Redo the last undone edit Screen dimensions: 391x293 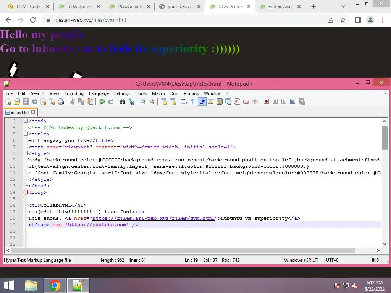(x=111, y=101)
